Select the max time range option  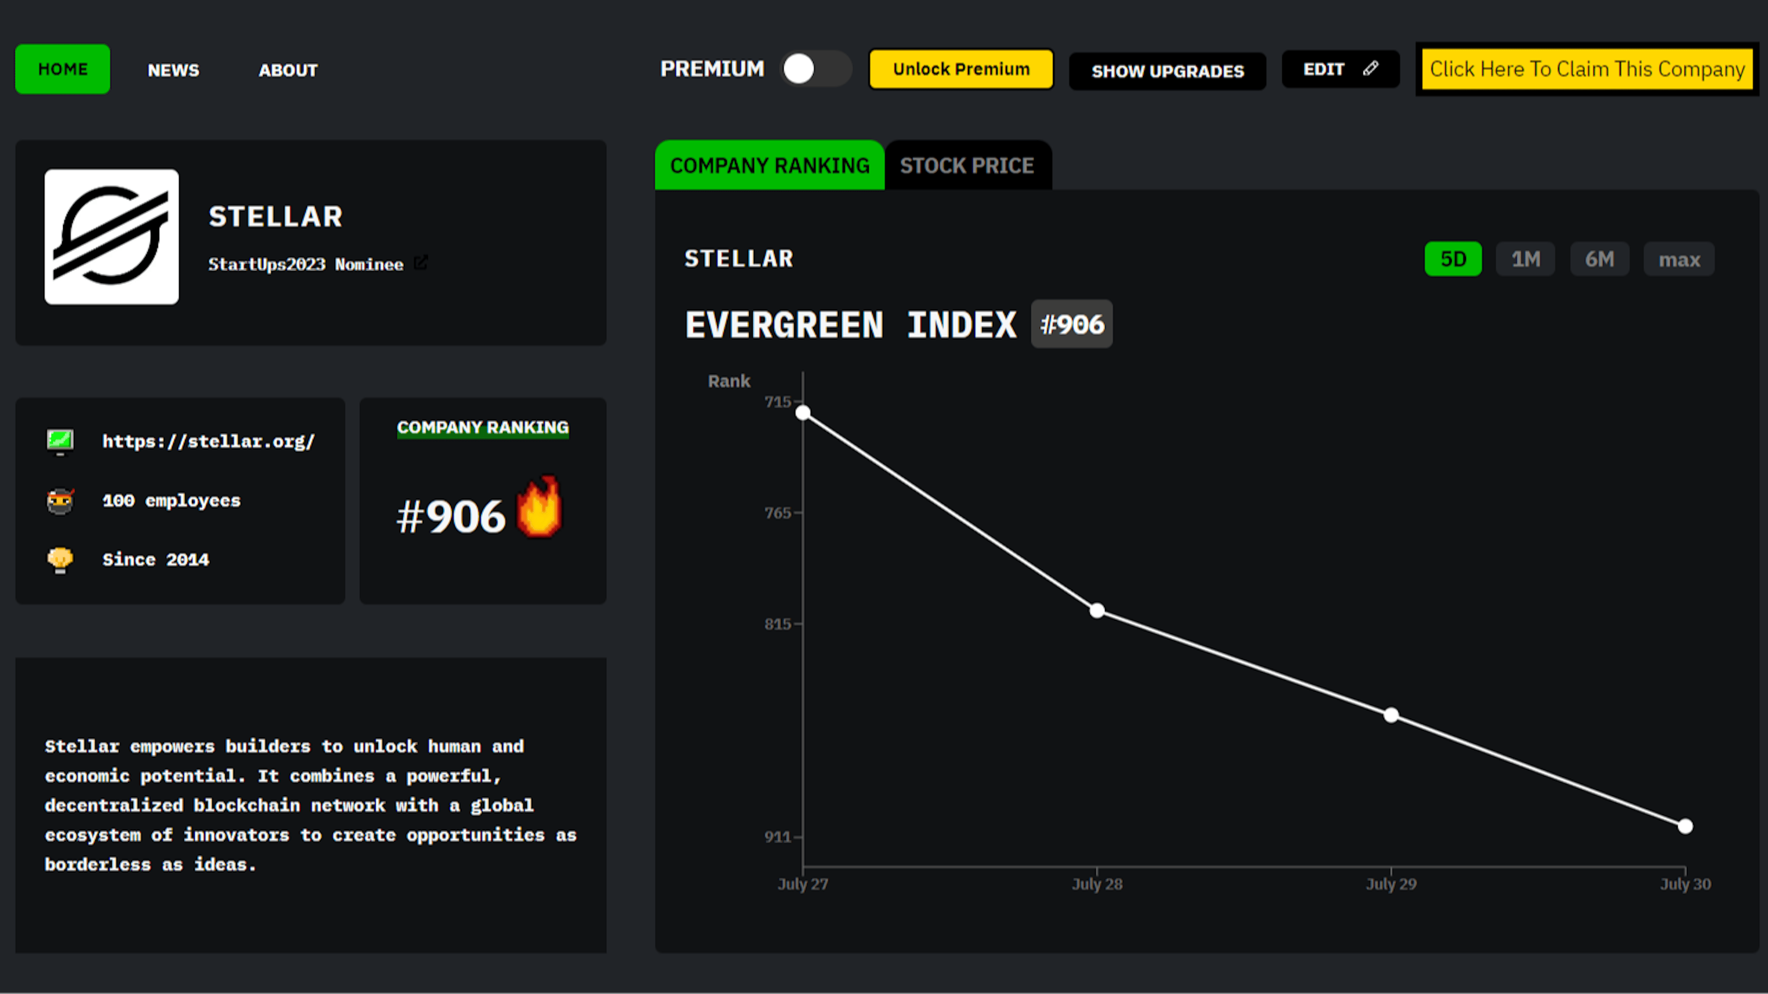tap(1679, 259)
